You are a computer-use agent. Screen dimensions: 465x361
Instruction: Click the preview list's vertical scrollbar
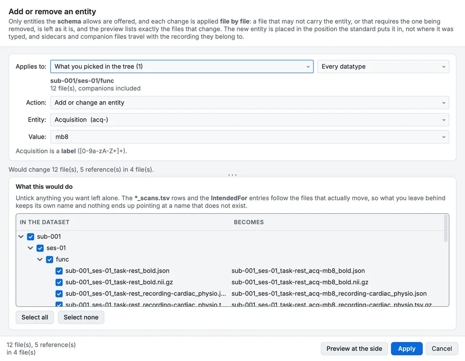[446, 228]
